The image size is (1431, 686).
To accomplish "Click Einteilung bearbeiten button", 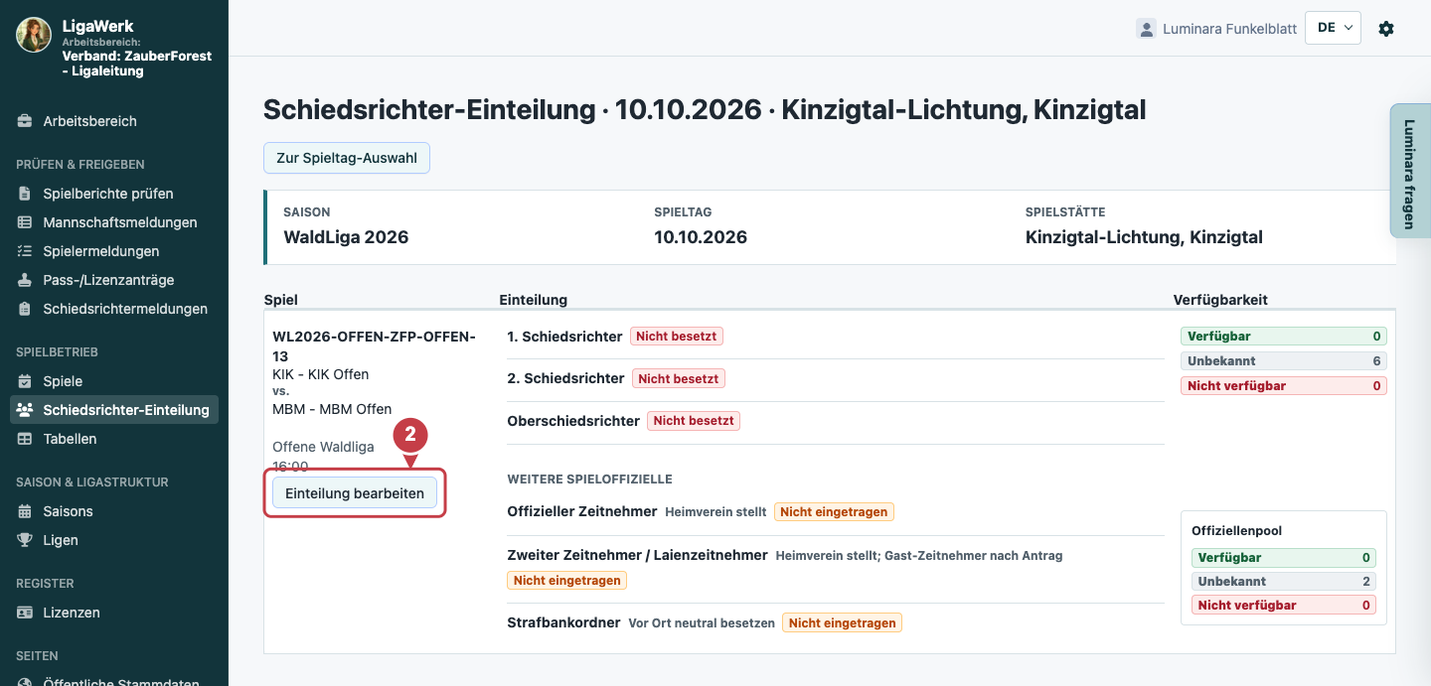I will click(x=355, y=493).
